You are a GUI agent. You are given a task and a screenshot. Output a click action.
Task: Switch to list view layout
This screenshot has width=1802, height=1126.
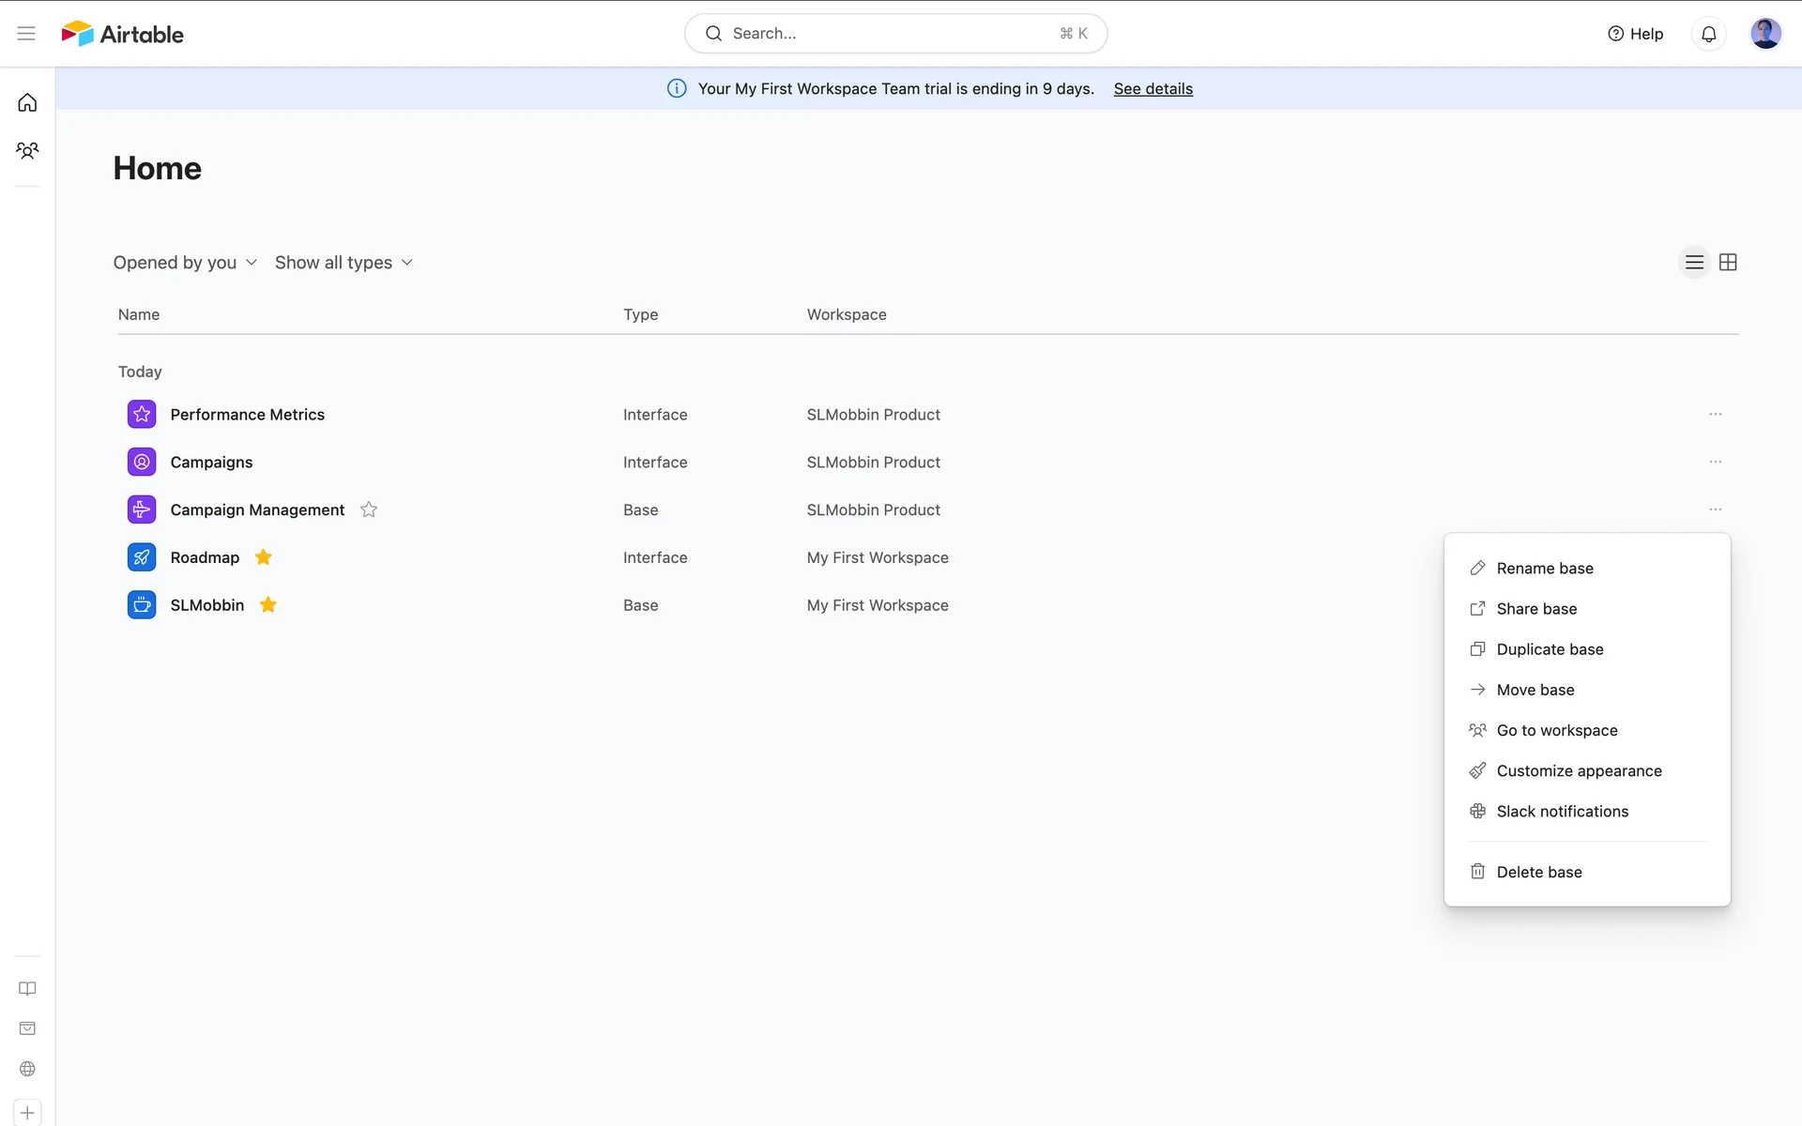tap(1694, 263)
